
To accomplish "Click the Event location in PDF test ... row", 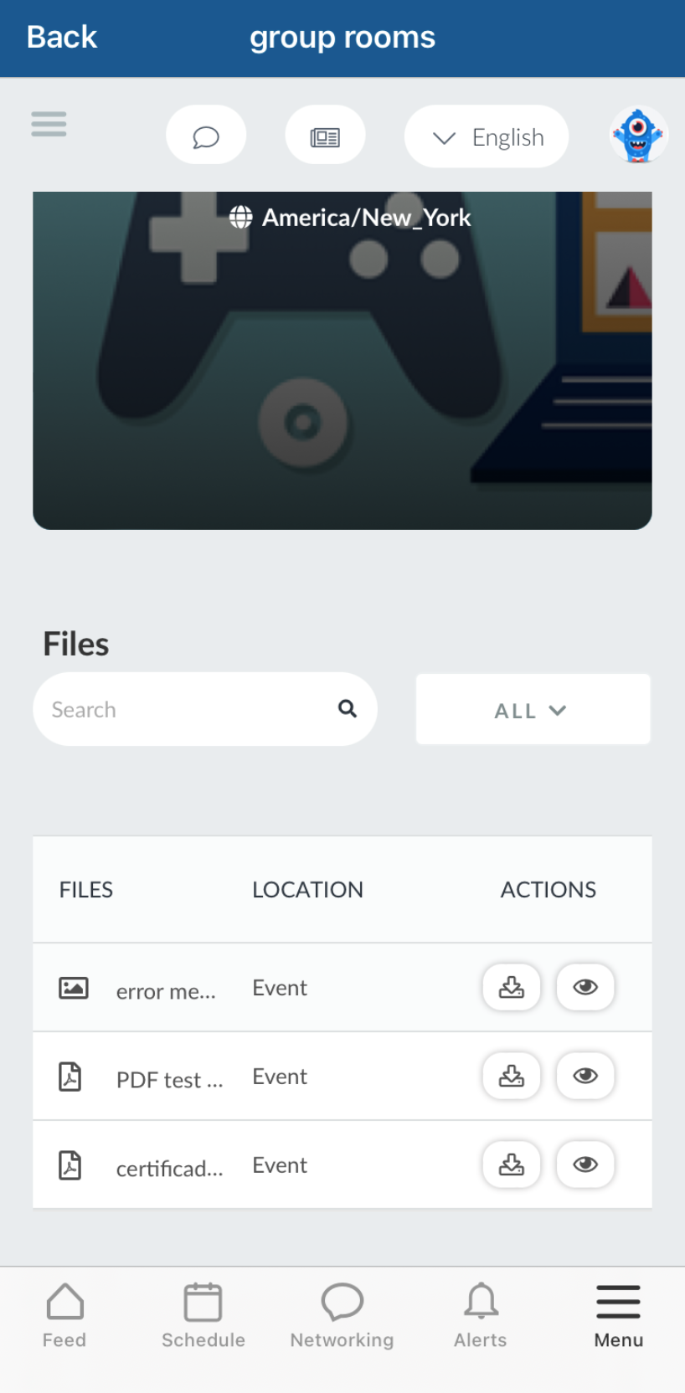I will point(280,1077).
